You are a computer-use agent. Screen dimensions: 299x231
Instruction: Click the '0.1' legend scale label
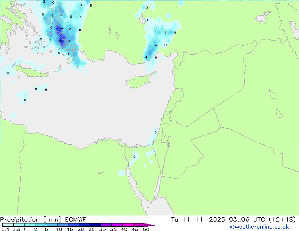coord(5,229)
